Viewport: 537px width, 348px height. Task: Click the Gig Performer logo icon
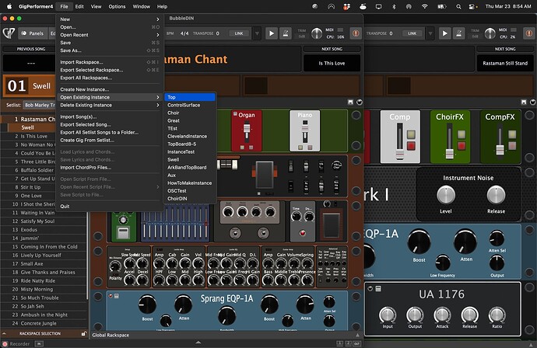pos(9,33)
